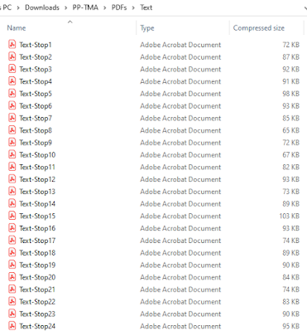This screenshot has height=331, width=307.
Task: Click the PDF icon of Text-Stop18
Action: [12, 252]
